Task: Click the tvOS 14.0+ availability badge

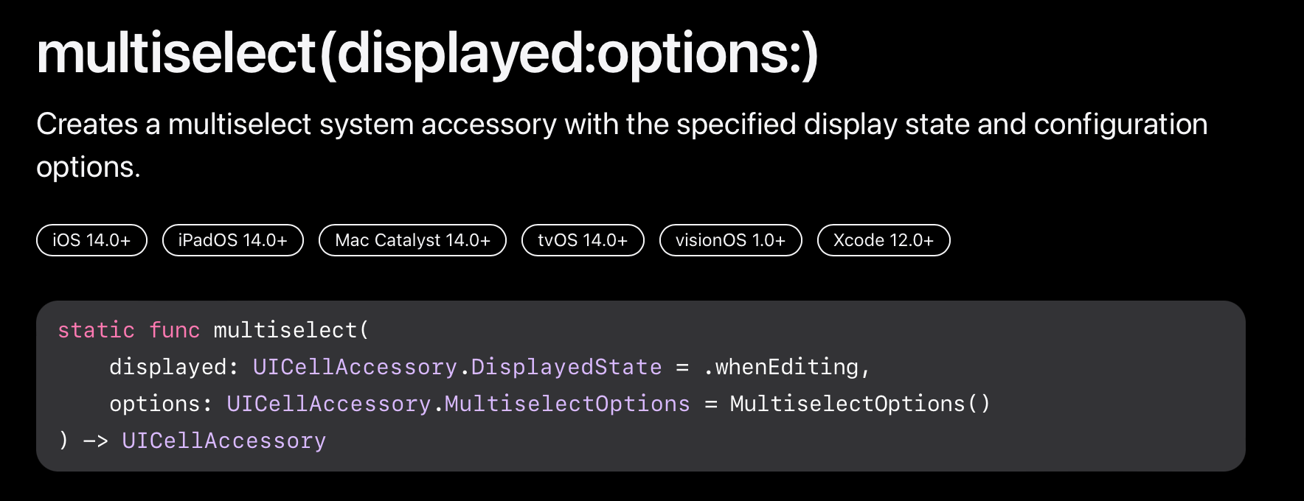Action: click(583, 240)
